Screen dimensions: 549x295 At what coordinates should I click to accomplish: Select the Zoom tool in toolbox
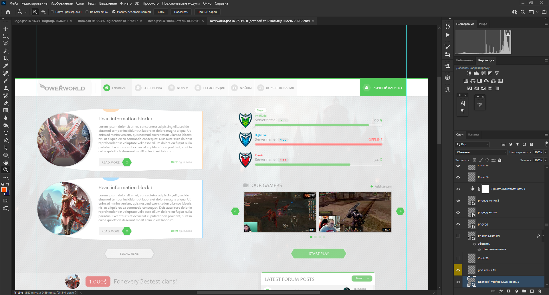click(5, 170)
